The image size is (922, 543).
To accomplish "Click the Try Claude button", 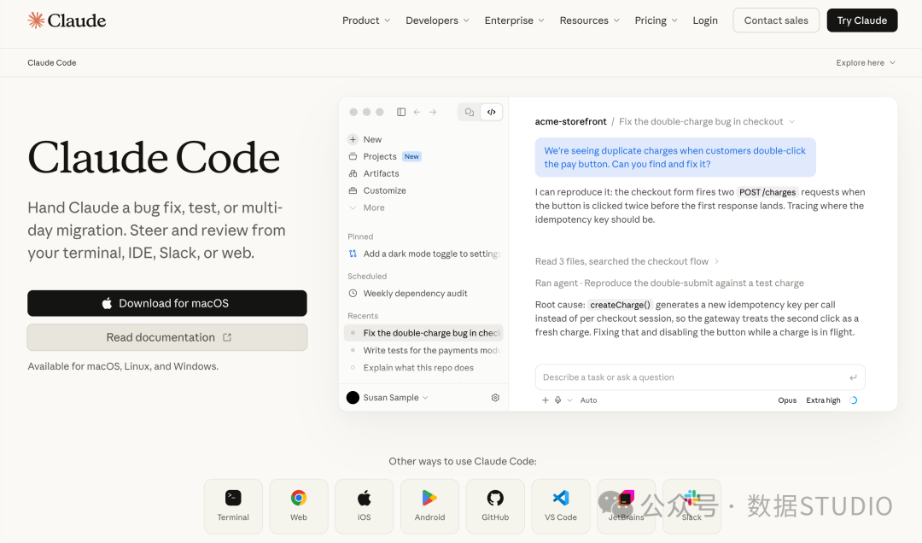I will [x=862, y=20].
